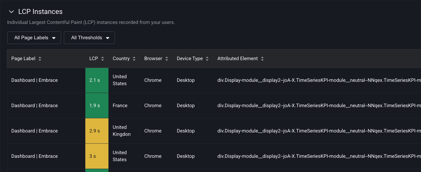Click the Browser column sort icon
Viewport: 421px width, 172px height.
click(167, 59)
